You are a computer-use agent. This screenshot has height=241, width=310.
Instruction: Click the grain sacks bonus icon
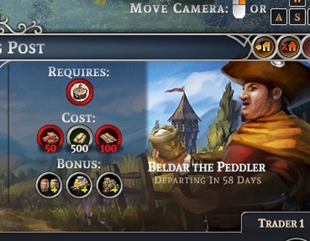coord(109,185)
